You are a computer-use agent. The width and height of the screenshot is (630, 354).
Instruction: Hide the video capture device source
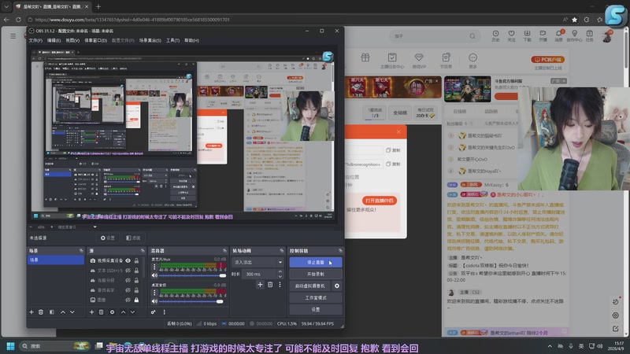click(x=128, y=260)
